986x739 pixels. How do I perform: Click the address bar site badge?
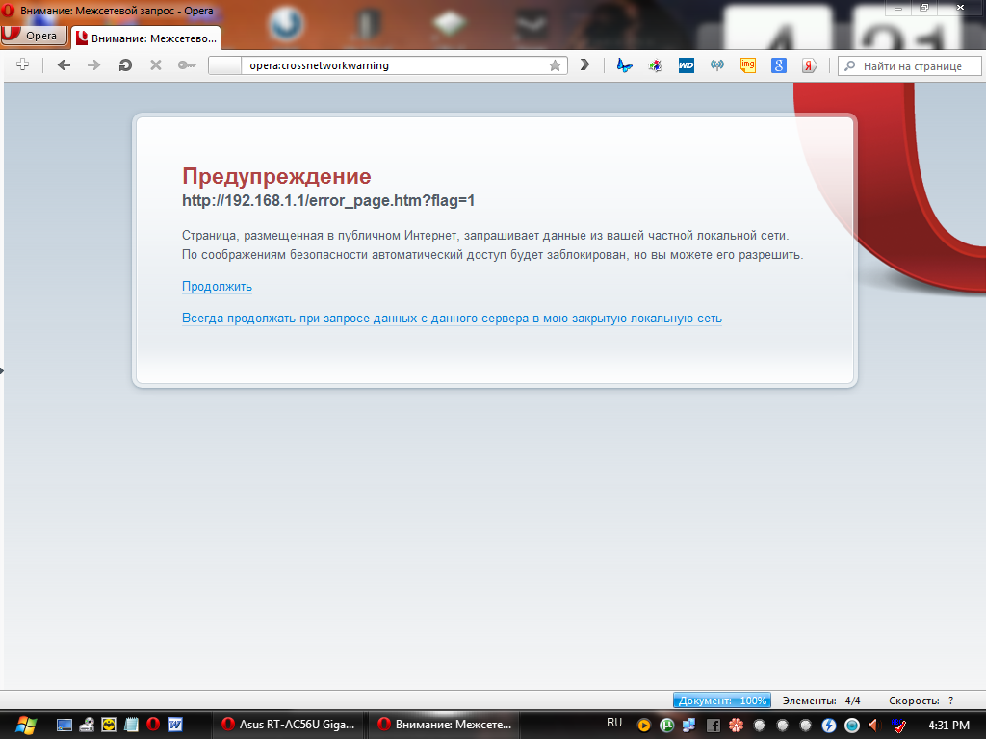(225, 66)
